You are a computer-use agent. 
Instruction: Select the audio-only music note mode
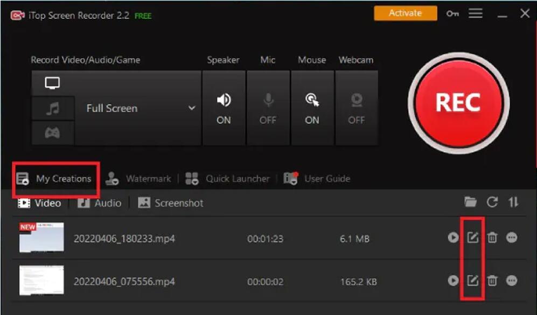tap(52, 109)
